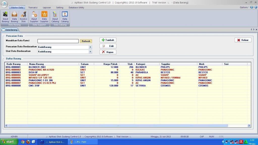The image size is (258, 145).
Task: Switch to the Transaksi ribbon tab
Action: (x=33, y=8)
